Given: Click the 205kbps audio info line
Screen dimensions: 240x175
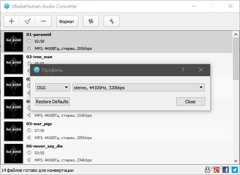Looking at the screenshot, I should 63,138.
